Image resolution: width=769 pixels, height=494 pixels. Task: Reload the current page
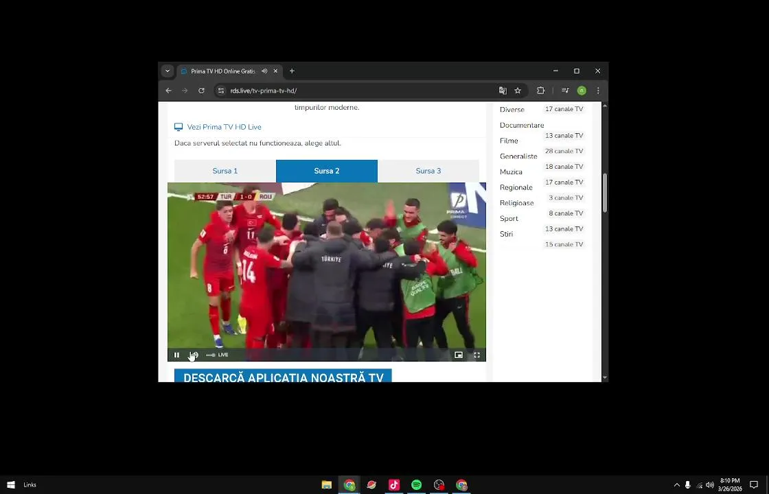tap(201, 91)
